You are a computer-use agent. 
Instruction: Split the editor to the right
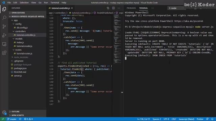113,8
